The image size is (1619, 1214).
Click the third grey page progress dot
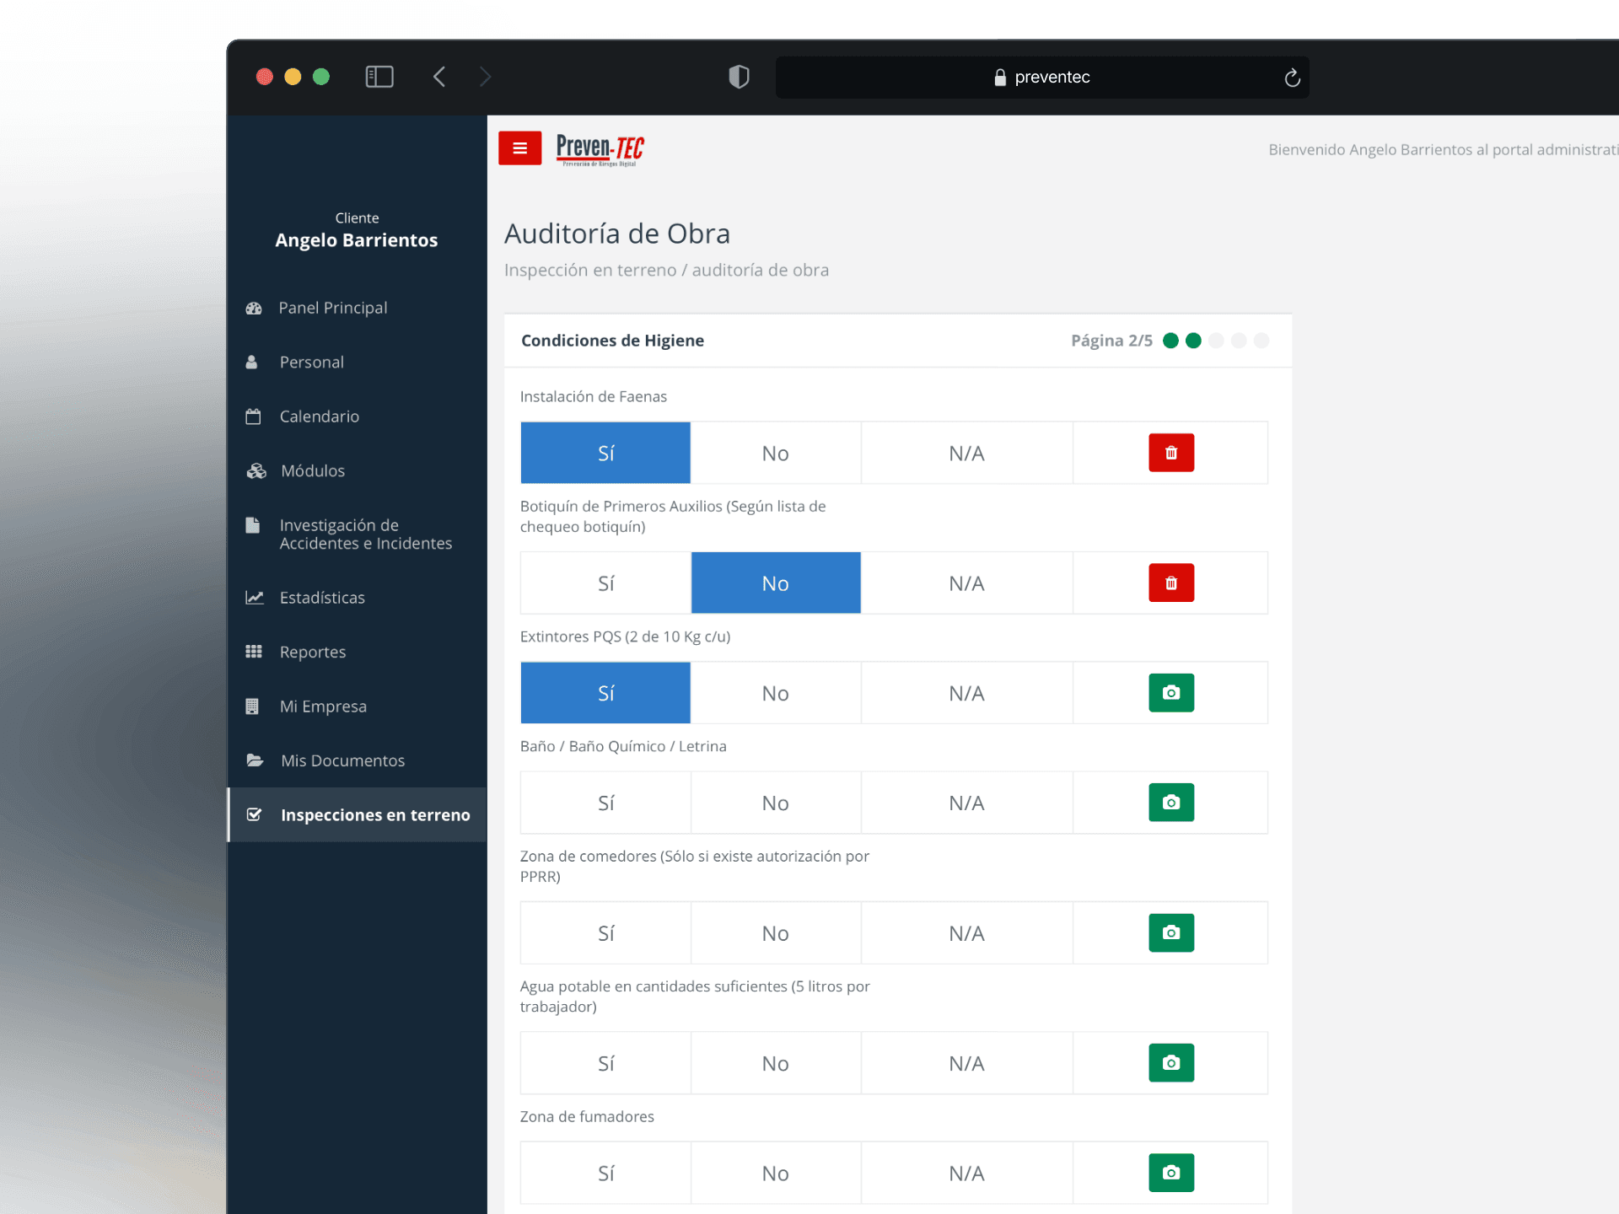click(1216, 341)
